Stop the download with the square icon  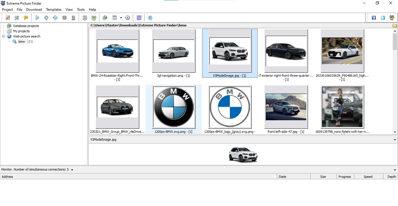(x=64, y=18)
